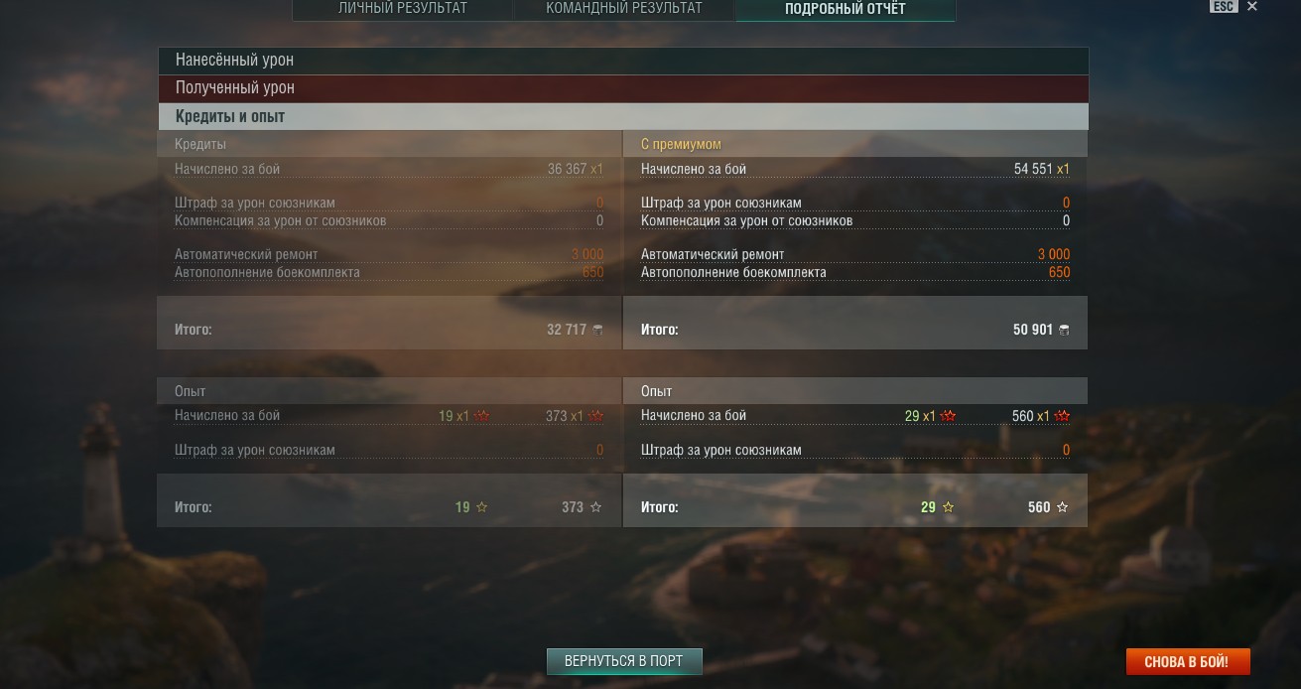Expand the Нанесённый урон section
This screenshot has width=1301, height=689.
tap(623, 61)
